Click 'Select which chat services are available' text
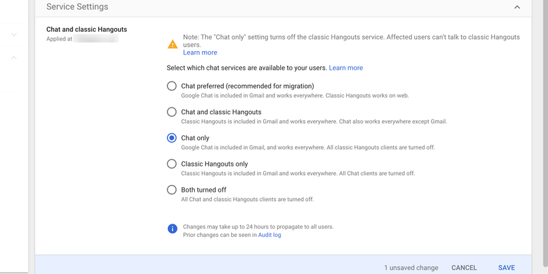 click(246, 68)
